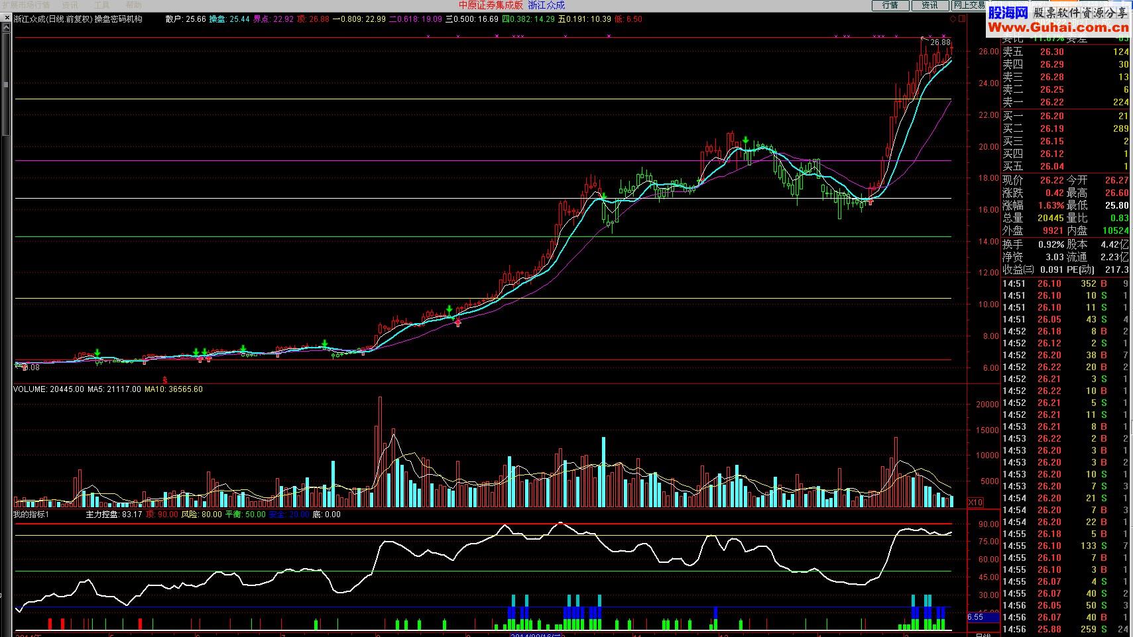The height and width of the screenshot is (637, 1133).
Task: Click the 我的指标1 indicator name
Action: click(31, 514)
